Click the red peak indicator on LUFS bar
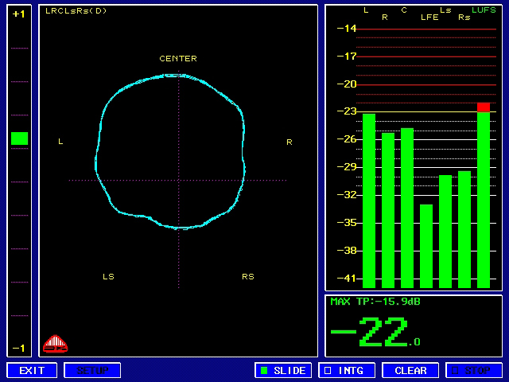The image size is (509, 382). coord(484,107)
